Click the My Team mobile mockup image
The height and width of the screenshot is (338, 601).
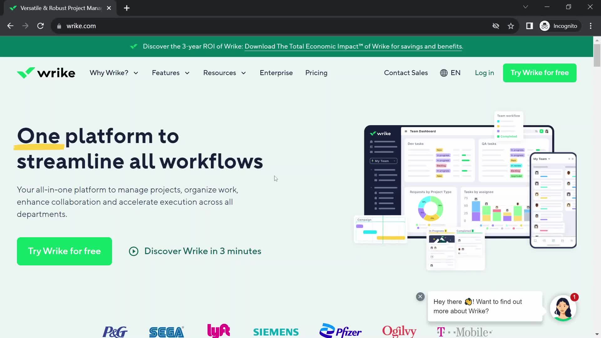[553, 200]
